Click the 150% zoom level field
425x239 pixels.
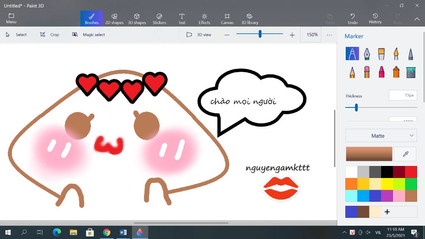(x=312, y=35)
